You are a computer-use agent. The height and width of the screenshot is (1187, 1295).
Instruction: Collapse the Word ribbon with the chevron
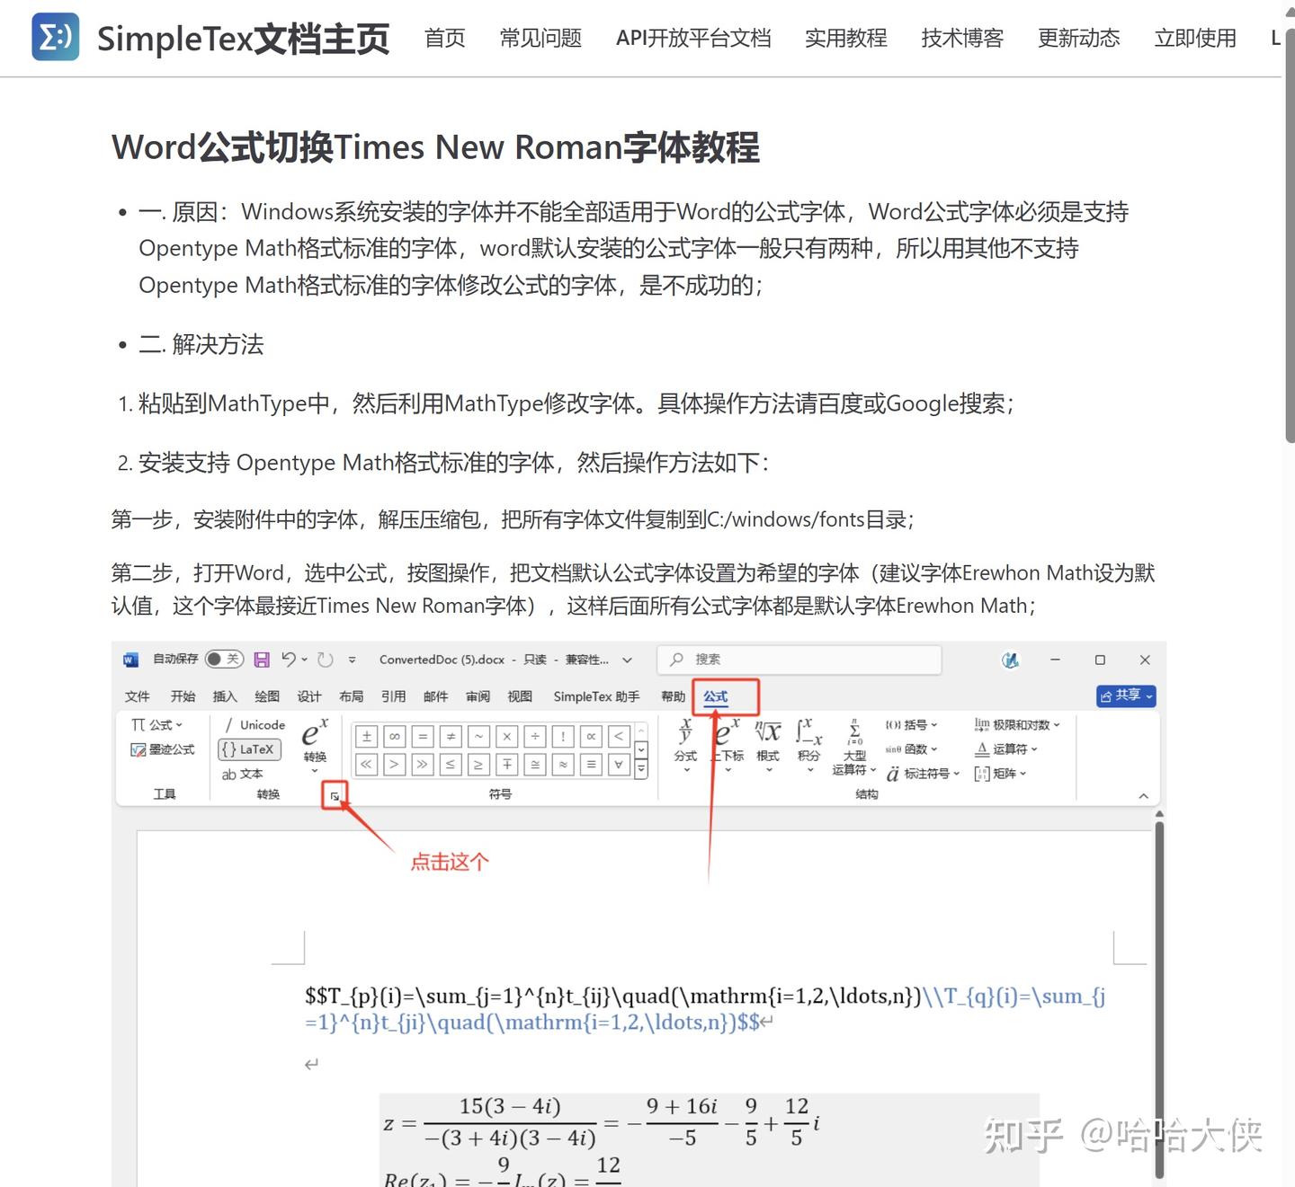coord(1143,796)
